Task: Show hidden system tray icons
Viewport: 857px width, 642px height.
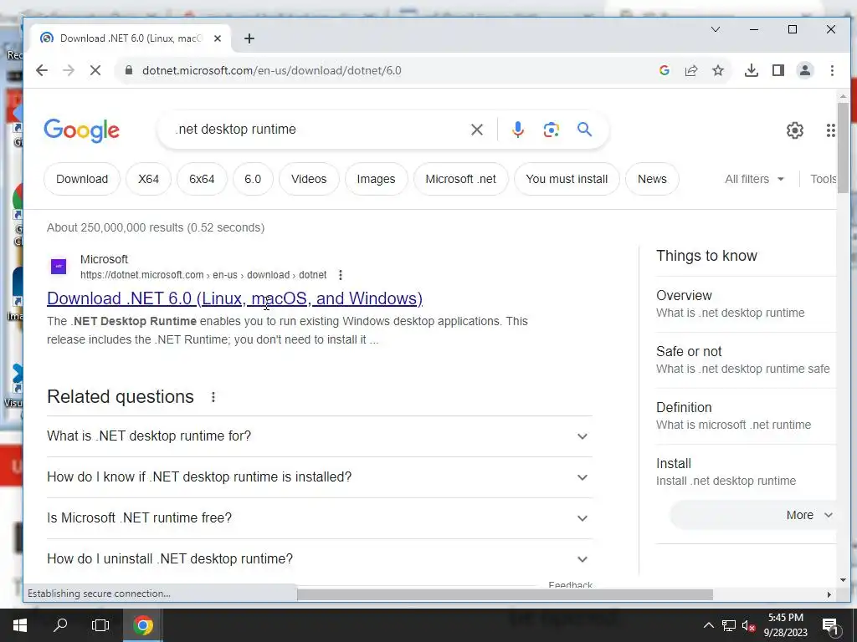Action: 708,625
